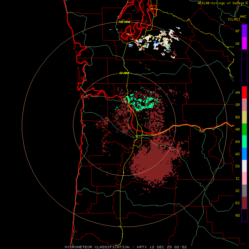
Task: Click the WS legend label
Action: 237,154
